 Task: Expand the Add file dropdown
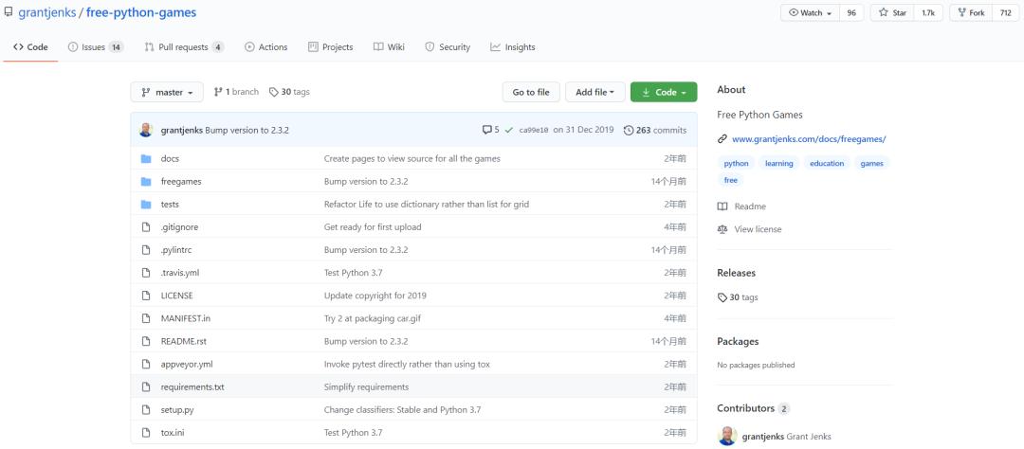[594, 92]
